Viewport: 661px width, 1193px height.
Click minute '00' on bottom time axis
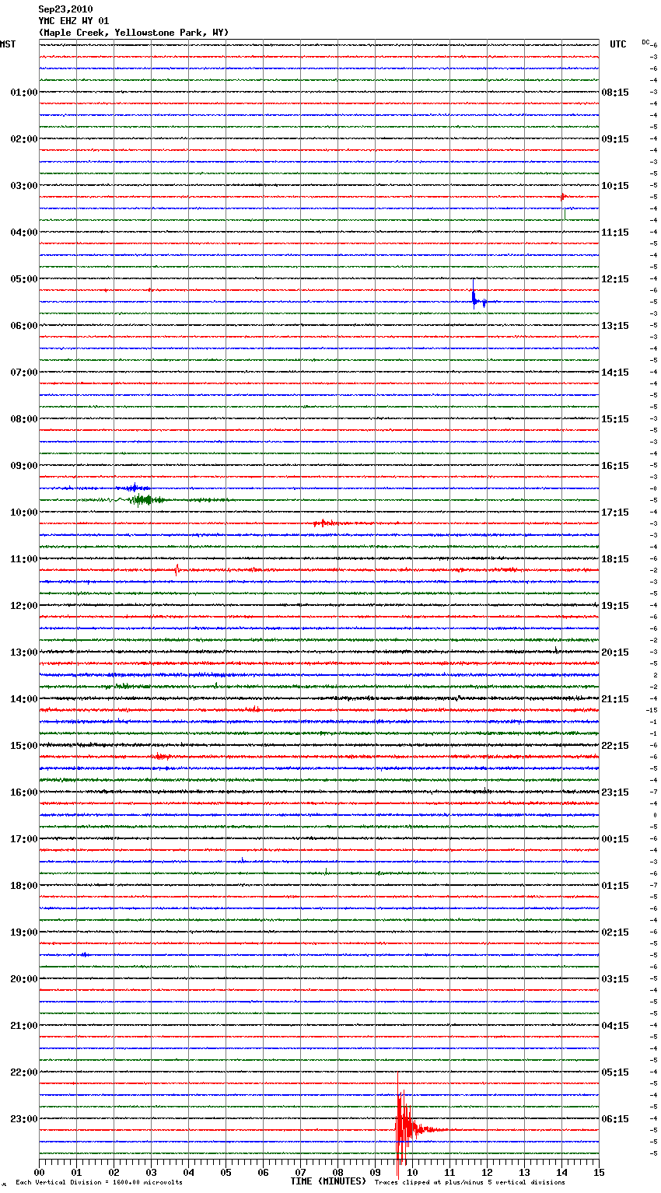[39, 1172]
